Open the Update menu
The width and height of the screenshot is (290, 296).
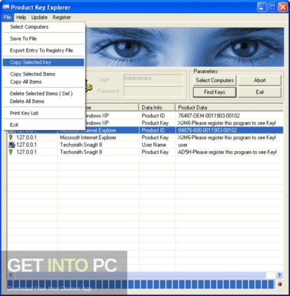tap(39, 17)
